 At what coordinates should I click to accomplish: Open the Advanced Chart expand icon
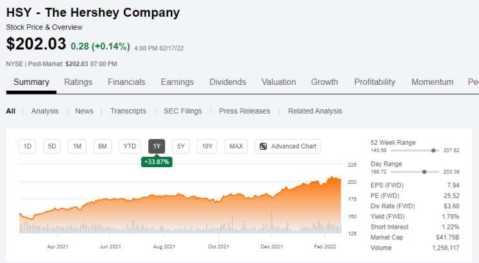click(x=263, y=146)
